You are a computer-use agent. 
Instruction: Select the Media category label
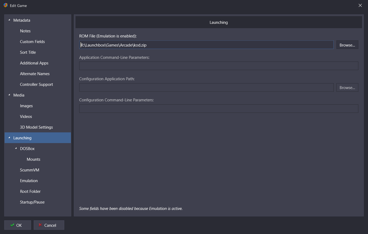click(19, 95)
